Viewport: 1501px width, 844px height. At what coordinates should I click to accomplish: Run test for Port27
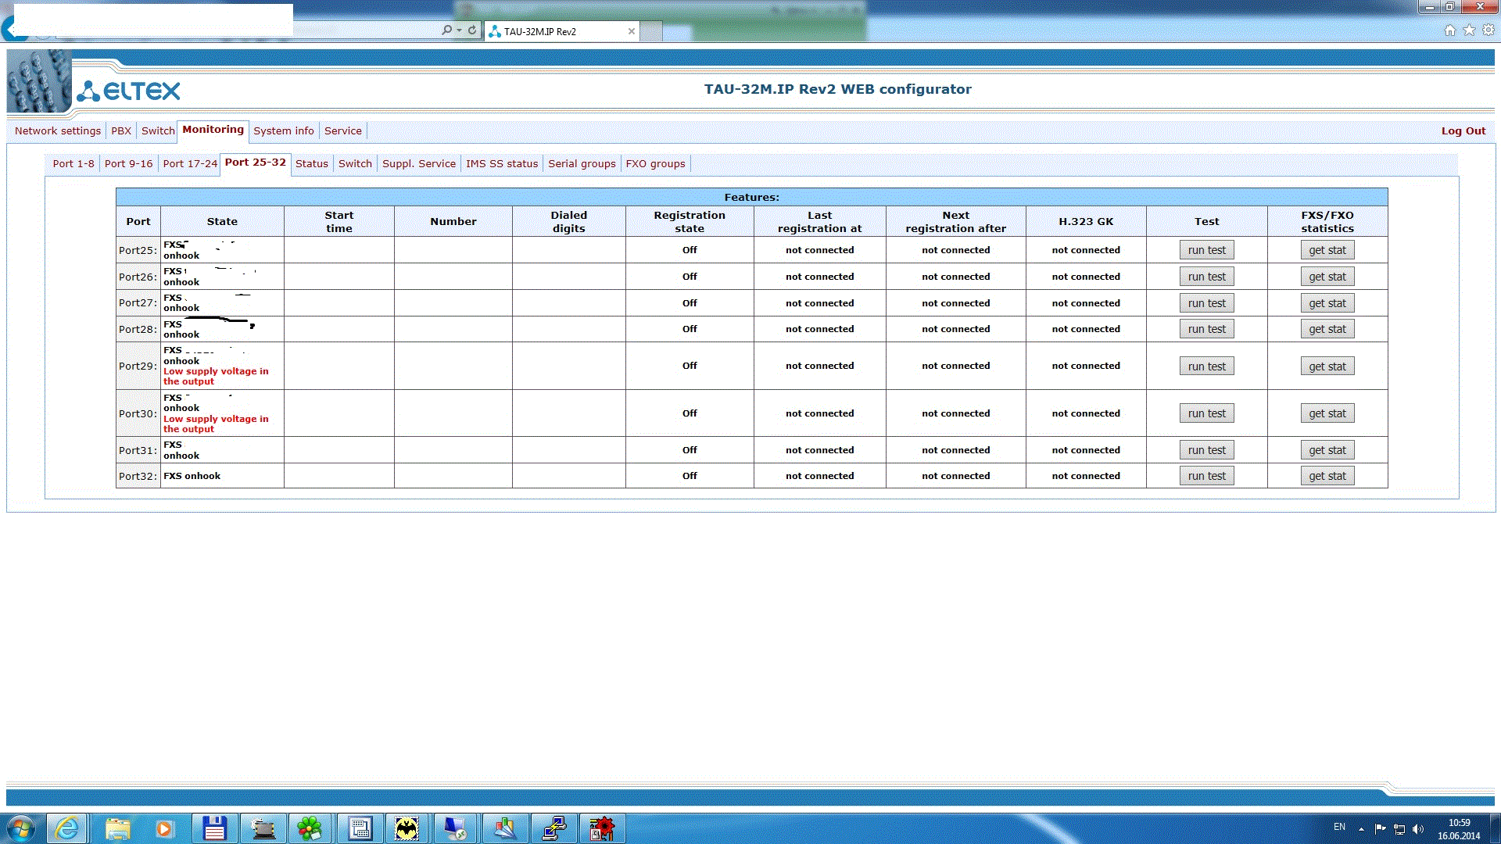pos(1206,303)
